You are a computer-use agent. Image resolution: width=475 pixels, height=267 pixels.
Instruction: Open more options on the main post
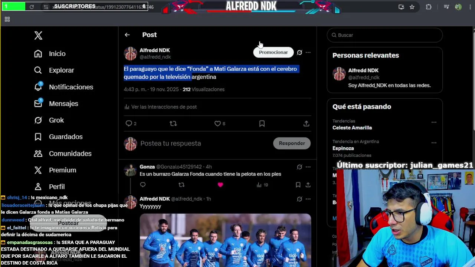[x=308, y=52]
